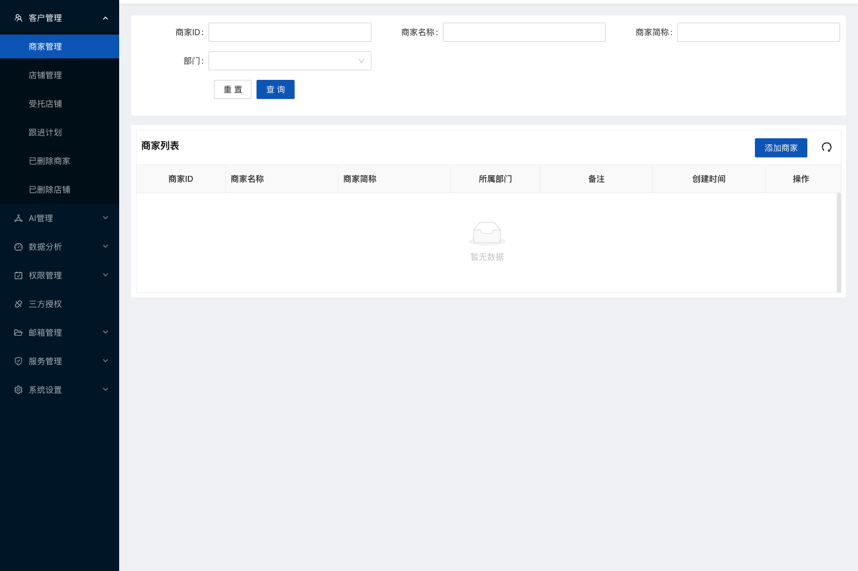
Task: Click the 邮箱管理 folder icon
Action: click(18, 333)
